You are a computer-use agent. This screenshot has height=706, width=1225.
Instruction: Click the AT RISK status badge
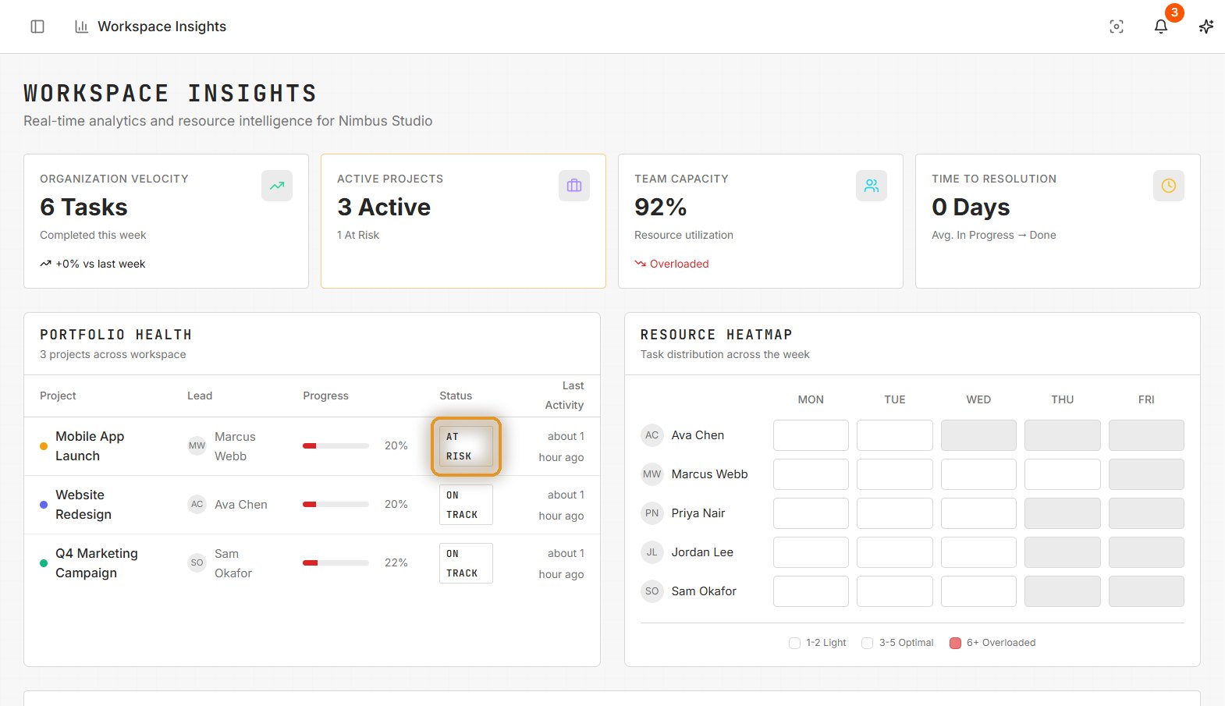click(466, 446)
